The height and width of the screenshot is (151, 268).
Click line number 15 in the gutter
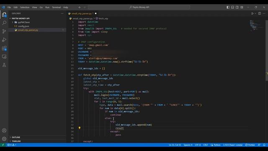pos(72,68)
